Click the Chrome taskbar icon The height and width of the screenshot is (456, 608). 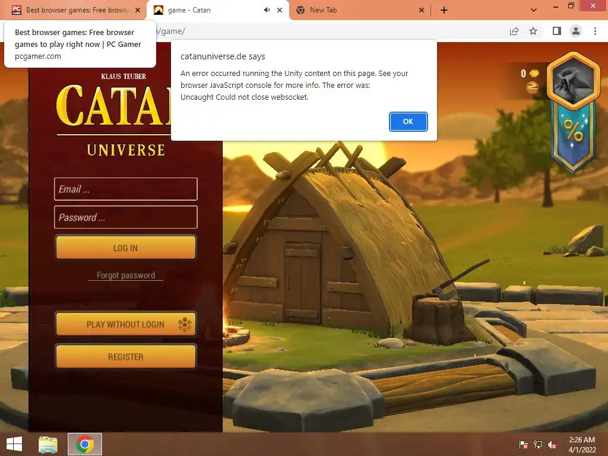pos(85,444)
